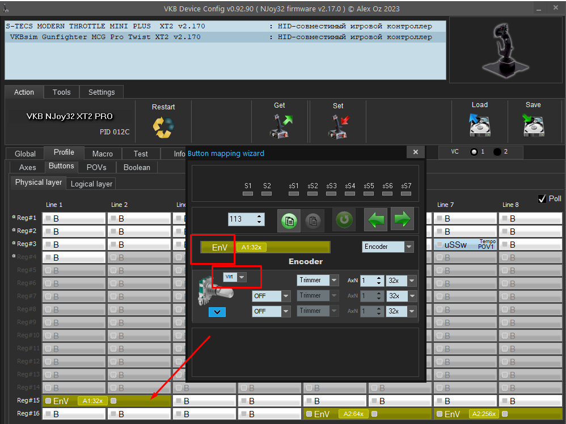Click the EnV button label in wizard
This screenshot has height=424, width=566.
pos(219,247)
